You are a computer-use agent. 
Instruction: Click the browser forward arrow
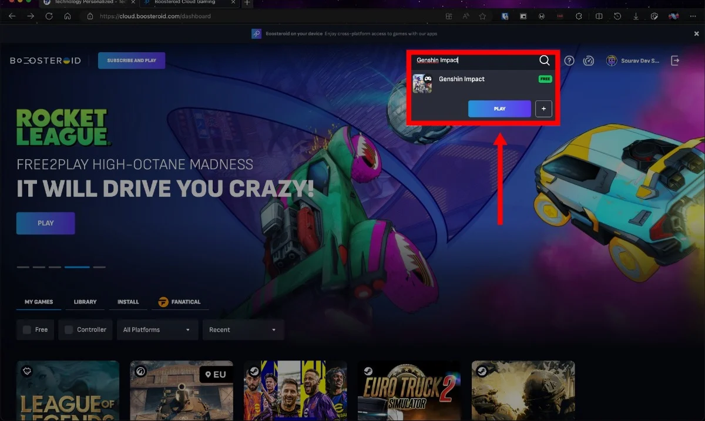pyautogui.click(x=31, y=16)
